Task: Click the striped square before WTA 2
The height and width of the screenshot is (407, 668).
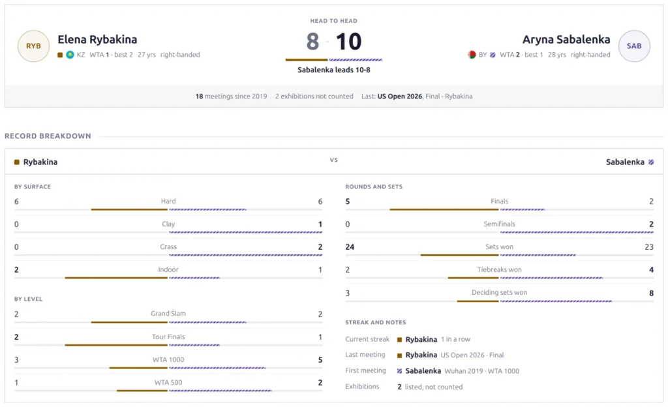Action: [493, 55]
